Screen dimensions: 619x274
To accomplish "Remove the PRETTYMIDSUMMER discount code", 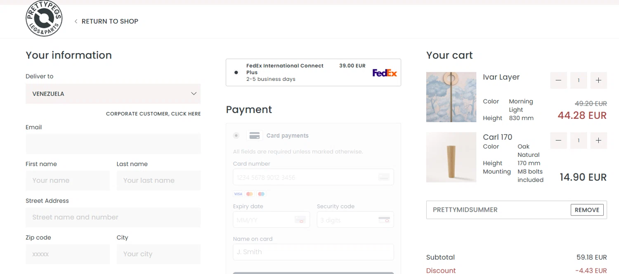I will pyautogui.click(x=587, y=210).
